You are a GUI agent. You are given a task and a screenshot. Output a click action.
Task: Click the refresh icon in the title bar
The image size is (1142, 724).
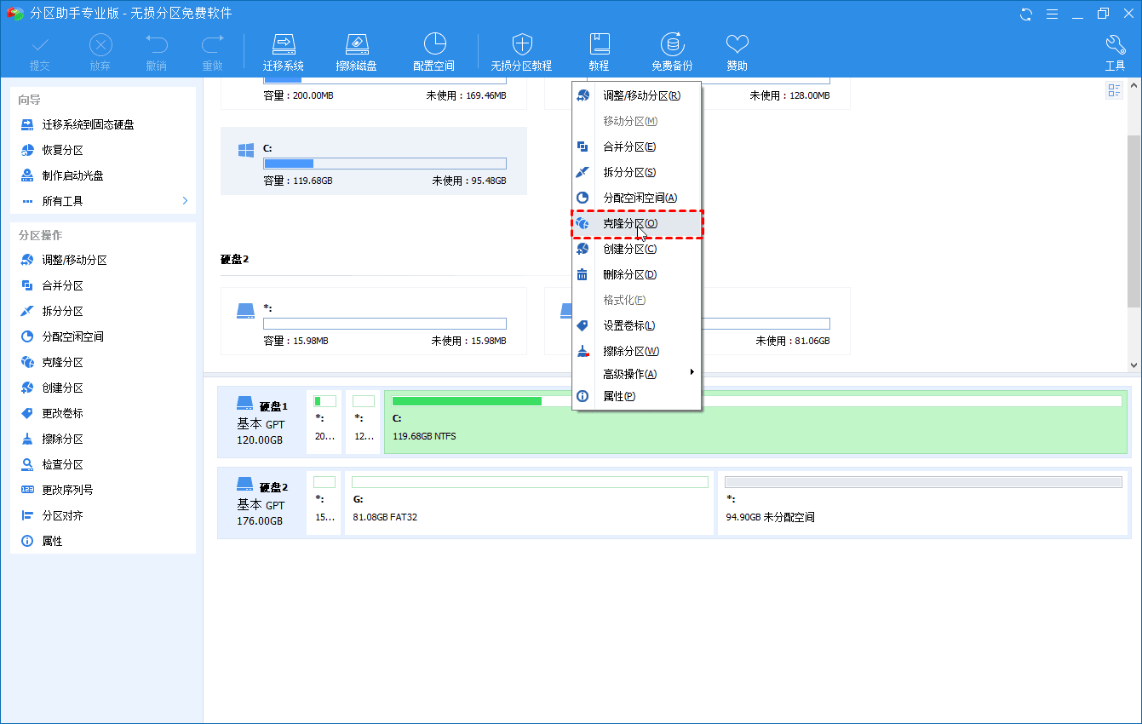pos(1026,14)
